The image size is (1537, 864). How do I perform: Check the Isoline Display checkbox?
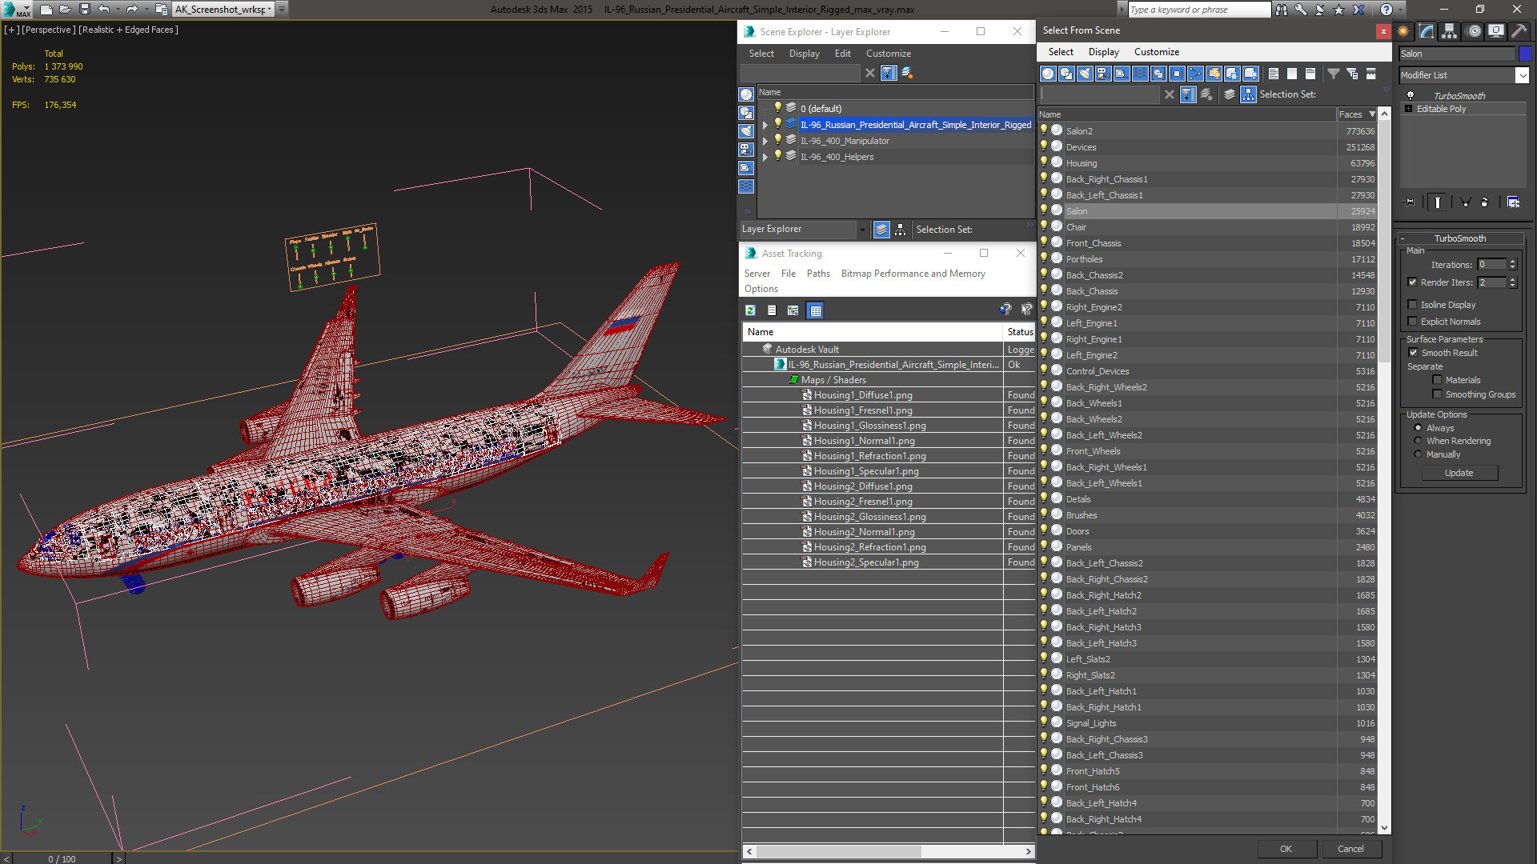click(1413, 305)
